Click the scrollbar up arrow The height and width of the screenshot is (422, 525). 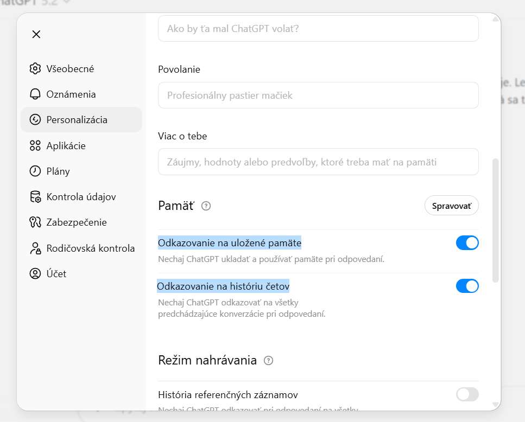pyautogui.click(x=496, y=19)
